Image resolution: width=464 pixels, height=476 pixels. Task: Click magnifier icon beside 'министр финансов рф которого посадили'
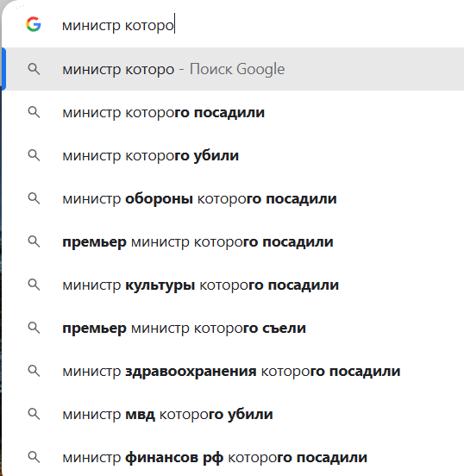[34, 457]
